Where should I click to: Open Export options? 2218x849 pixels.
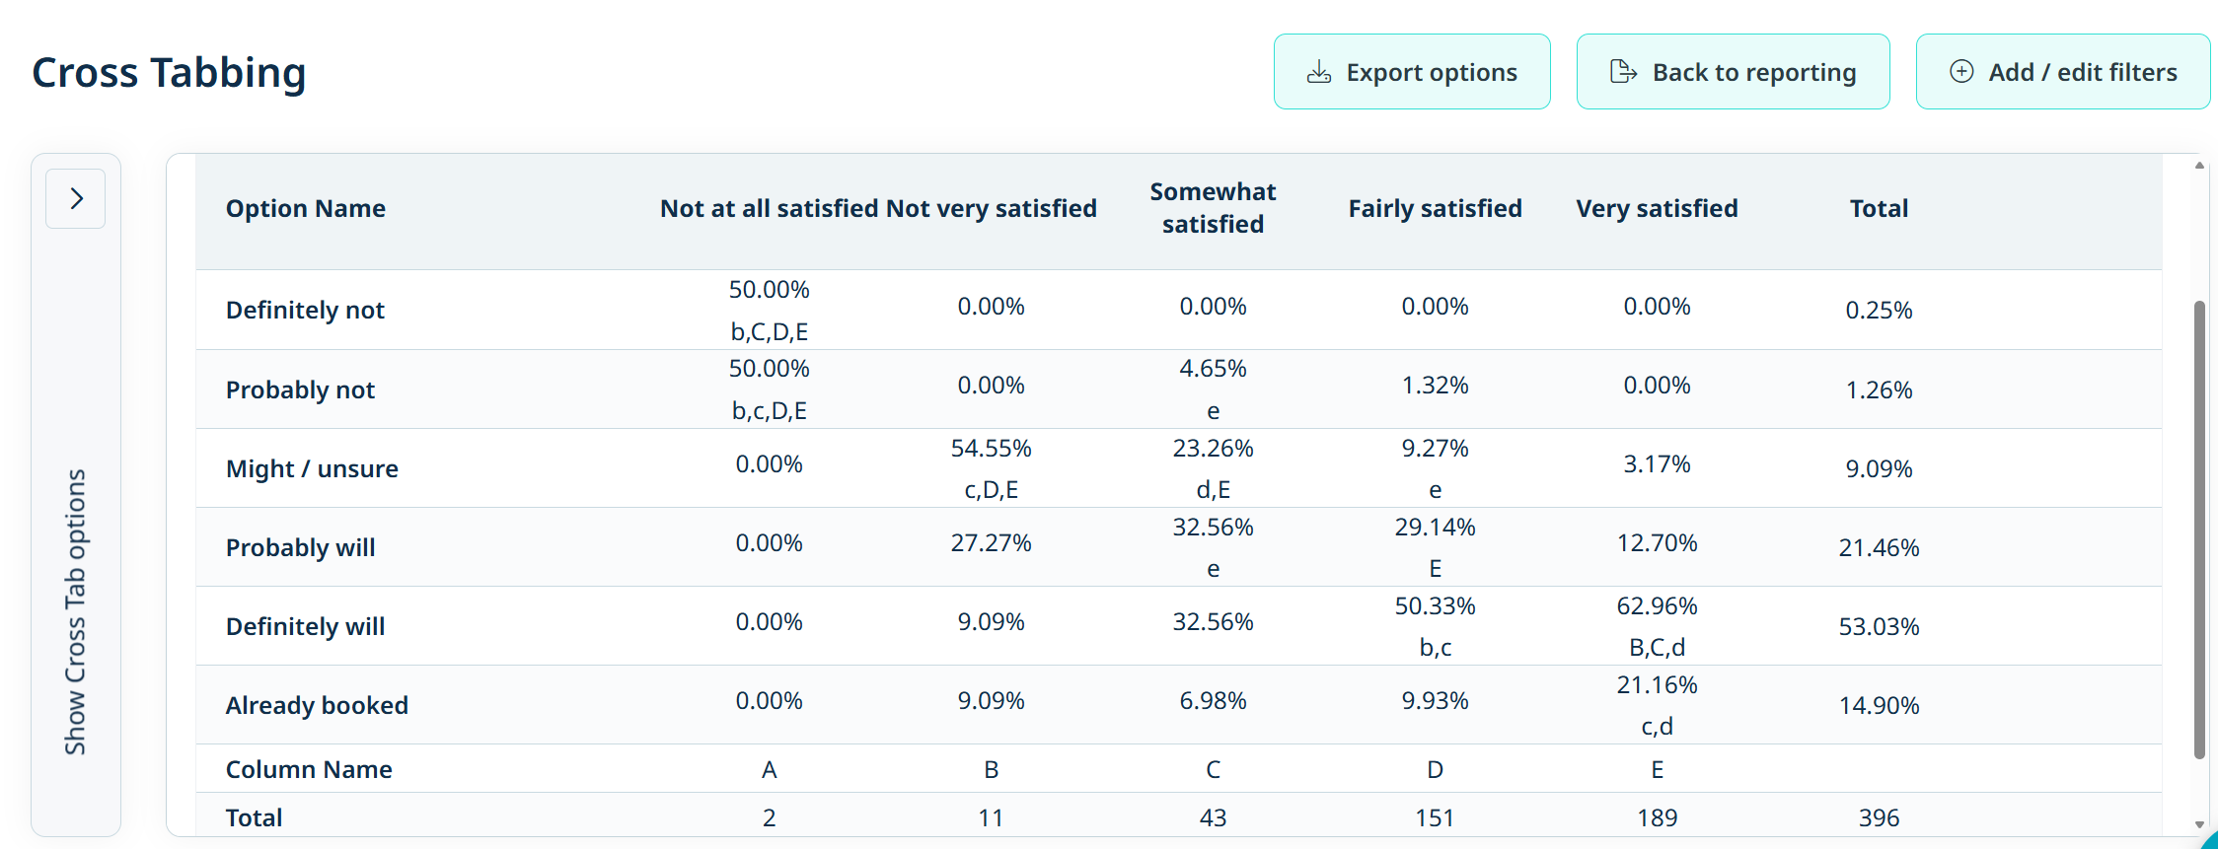(x=1412, y=72)
